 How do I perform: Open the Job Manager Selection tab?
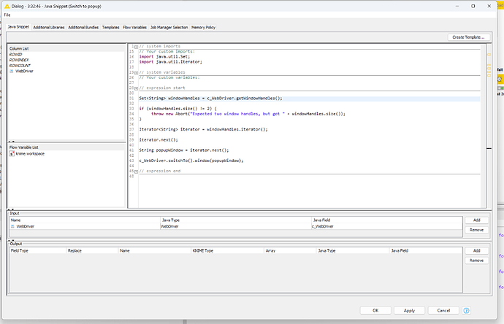169,27
